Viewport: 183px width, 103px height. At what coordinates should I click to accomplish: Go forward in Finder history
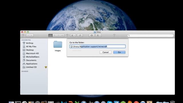[x=32, y=35]
